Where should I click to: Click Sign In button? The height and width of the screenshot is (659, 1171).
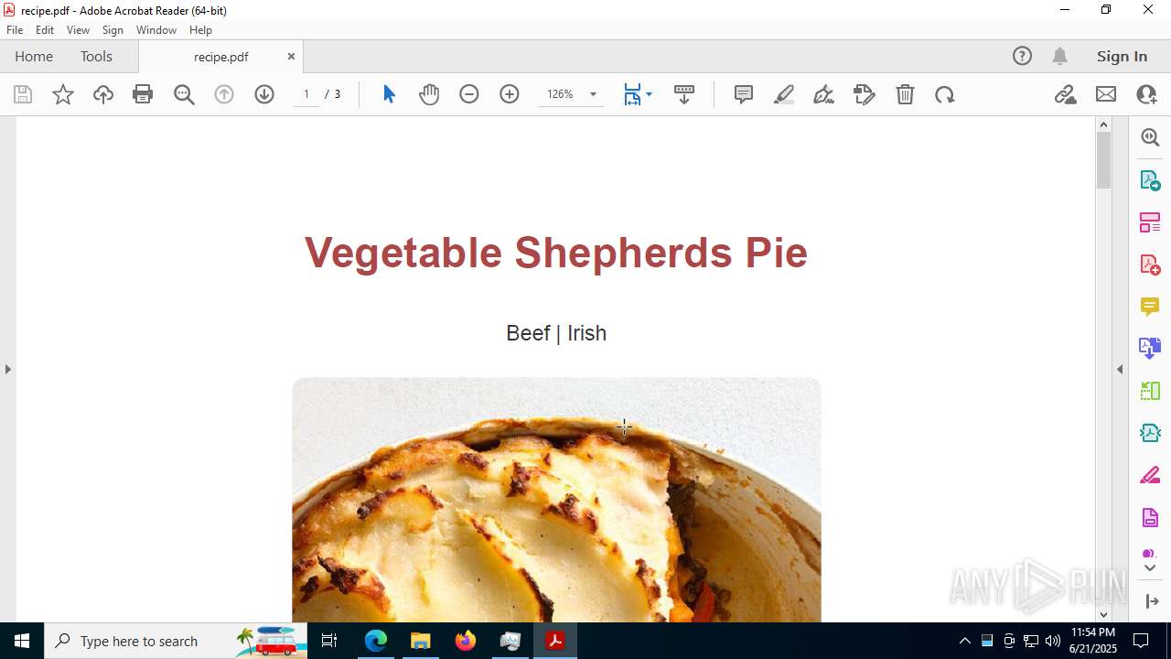click(x=1122, y=56)
